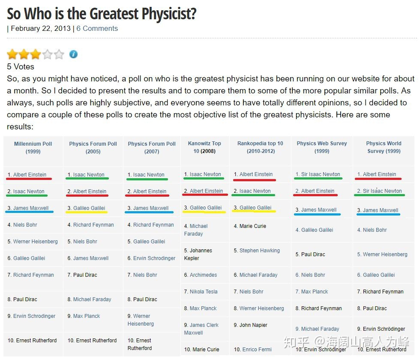Open the 6 Comments link
Screen dimensions: 420x359
click(x=97, y=29)
